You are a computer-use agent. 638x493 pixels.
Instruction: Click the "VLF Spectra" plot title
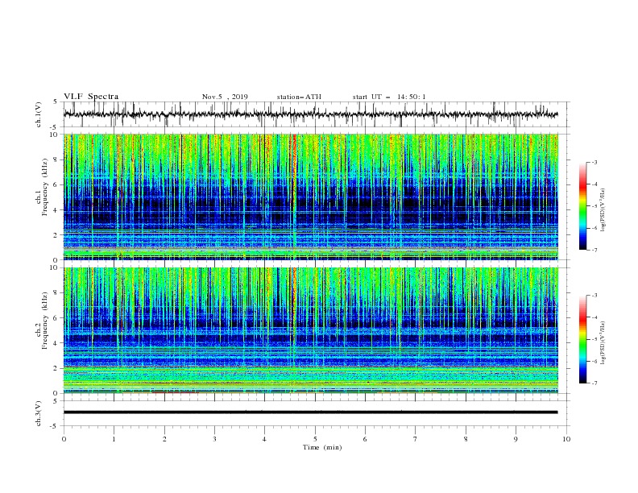[x=91, y=97]
